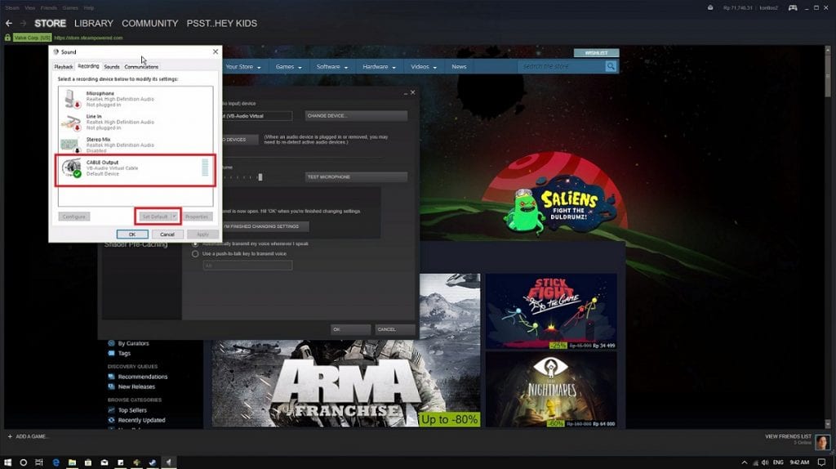Select the Microphone recording device
This screenshot has height=469, width=836.
pyautogui.click(x=136, y=99)
